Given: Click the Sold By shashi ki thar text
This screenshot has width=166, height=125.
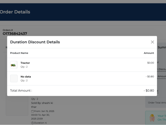Looking at the screenshot, I should point(42,105).
